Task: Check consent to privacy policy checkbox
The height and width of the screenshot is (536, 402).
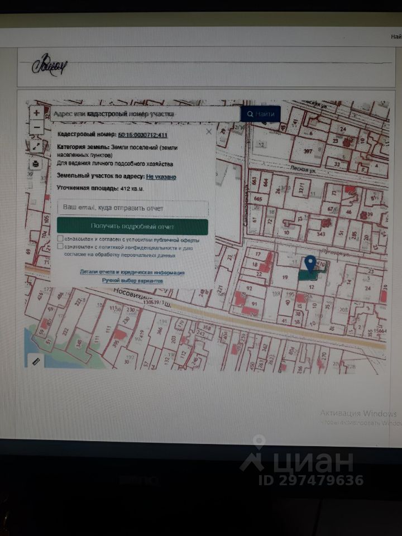Action: (60, 246)
